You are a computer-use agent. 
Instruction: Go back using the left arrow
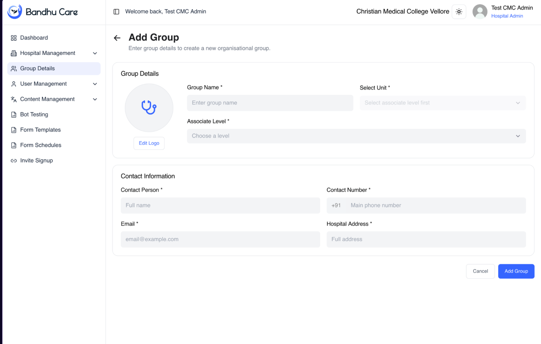click(117, 38)
